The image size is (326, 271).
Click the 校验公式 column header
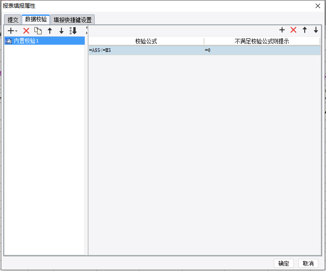[146, 41]
